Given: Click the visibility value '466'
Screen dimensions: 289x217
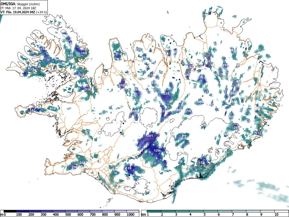Looking at the screenshot, I should pyautogui.click(x=114, y=170).
